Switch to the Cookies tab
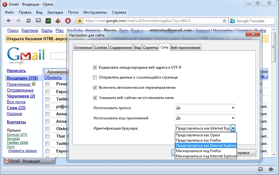Viewport: 279px width, 175px height. (x=101, y=47)
